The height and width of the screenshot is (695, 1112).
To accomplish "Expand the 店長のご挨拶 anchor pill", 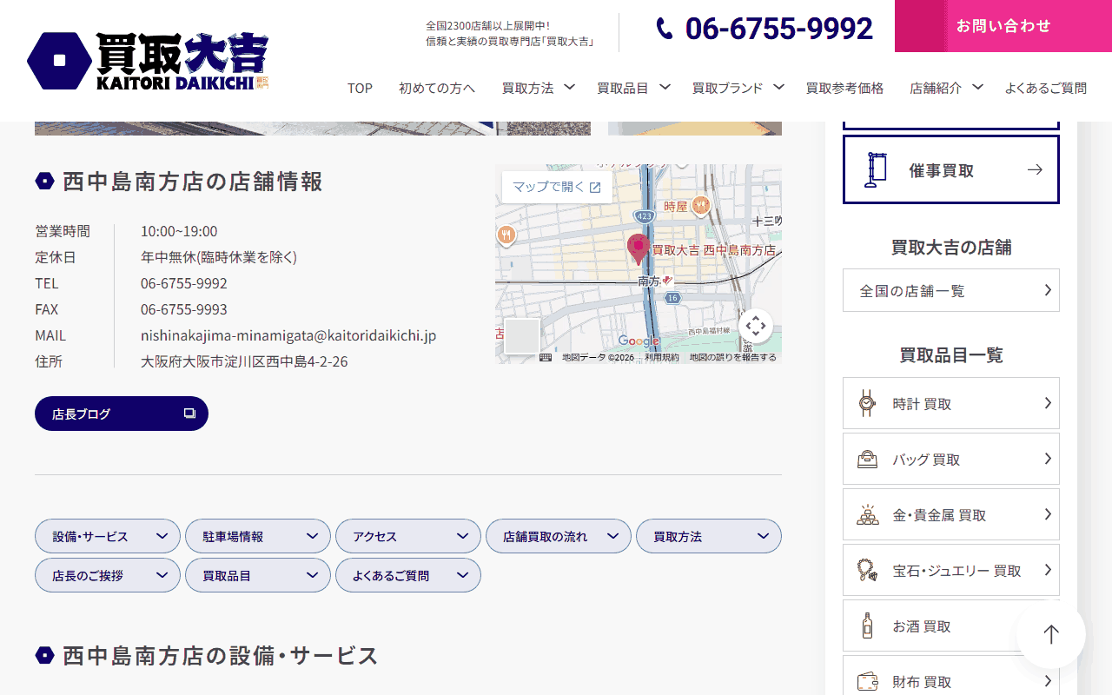I will click(x=108, y=575).
